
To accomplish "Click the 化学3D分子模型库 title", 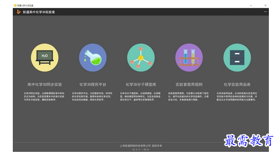I will point(141,84).
